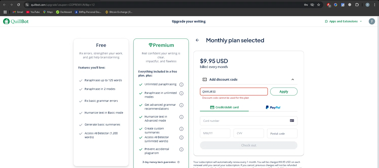Open info icon for Access AI Detector unlimited words
Viewport: 379px width, 168px height.
[x=181, y=138]
